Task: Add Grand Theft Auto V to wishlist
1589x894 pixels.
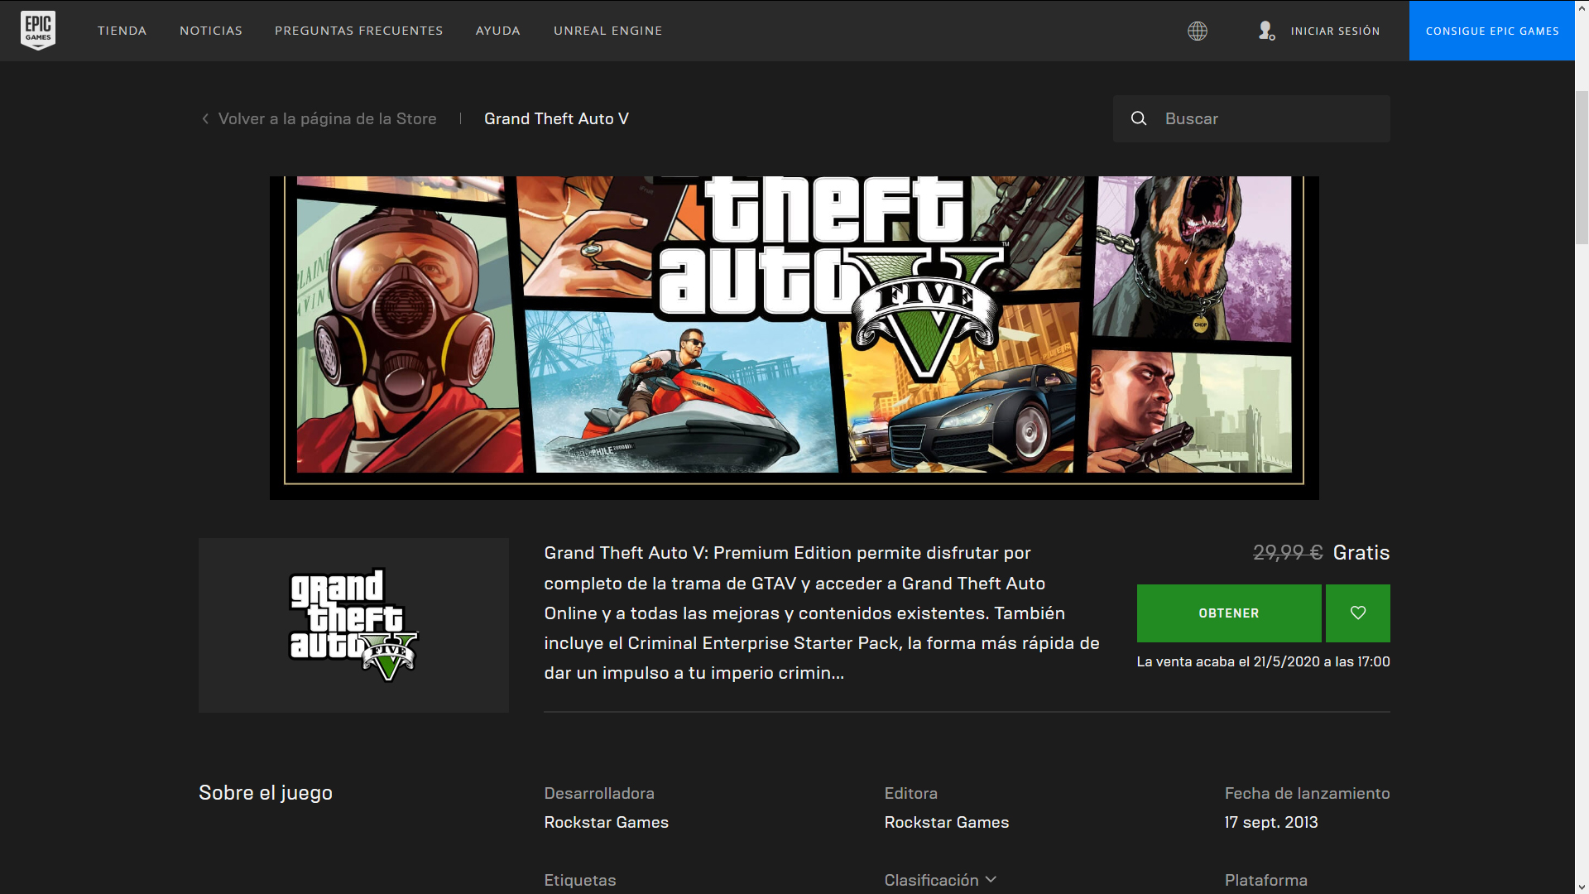Action: [x=1356, y=613]
